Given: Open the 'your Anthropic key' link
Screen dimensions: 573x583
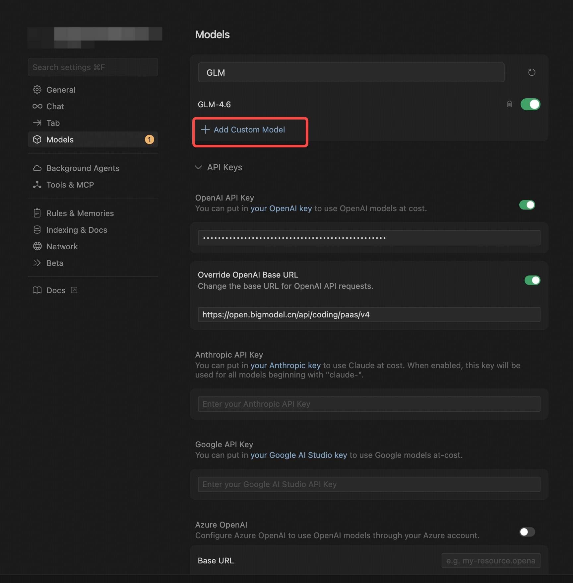Looking at the screenshot, I should 286,365.
